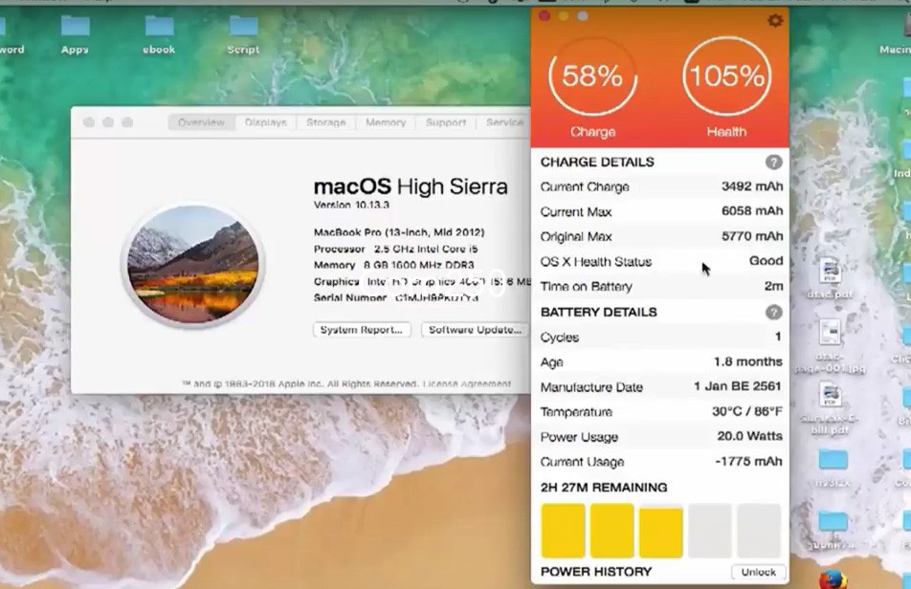Go to the Storage tab
This screenshot has height=589, width=911.
[326, 122]
